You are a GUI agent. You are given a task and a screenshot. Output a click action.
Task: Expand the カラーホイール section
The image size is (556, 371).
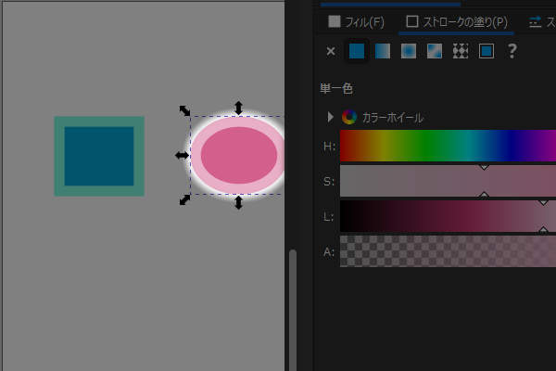pyautogui.click(x=330, y=117)
